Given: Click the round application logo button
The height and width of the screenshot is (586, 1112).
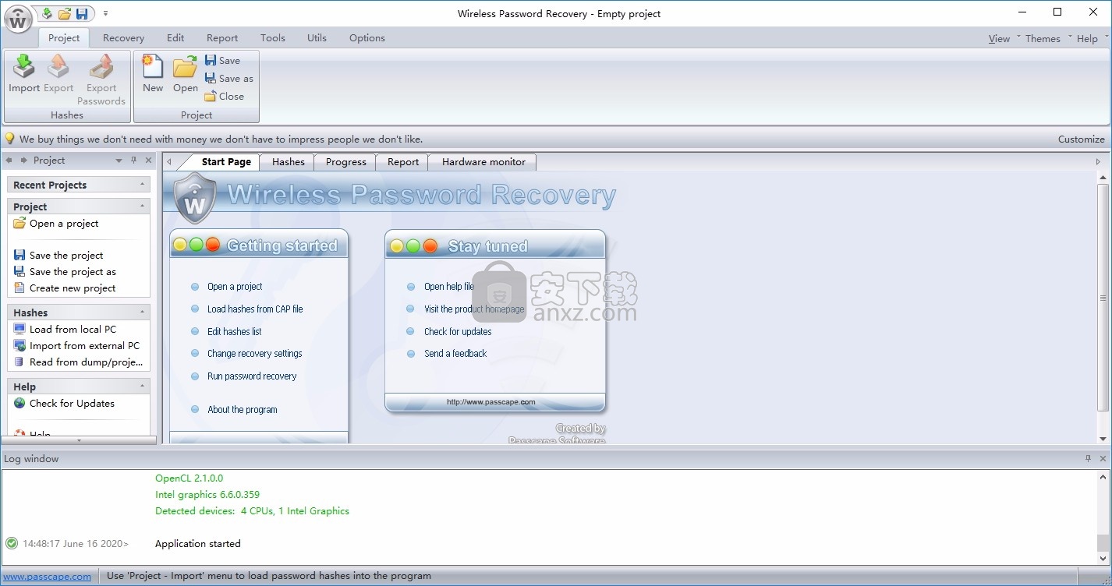Looking at the screenshot, I should (x=17, y=18).
